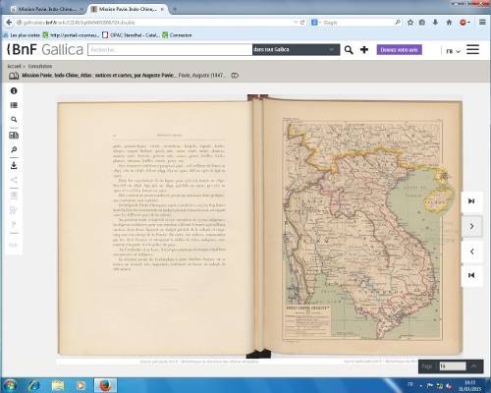The width and height of the screenshot is (491, 393).
Task: Expand the page selector chevron
Action: [x=474, y=365]
